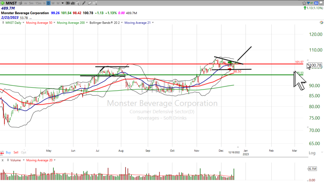Switch to Daily timeframe D
Screen dimensions: 324x182
point(48,3)
